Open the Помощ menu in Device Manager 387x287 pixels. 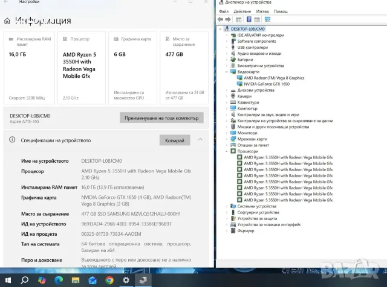pos(281,11)
